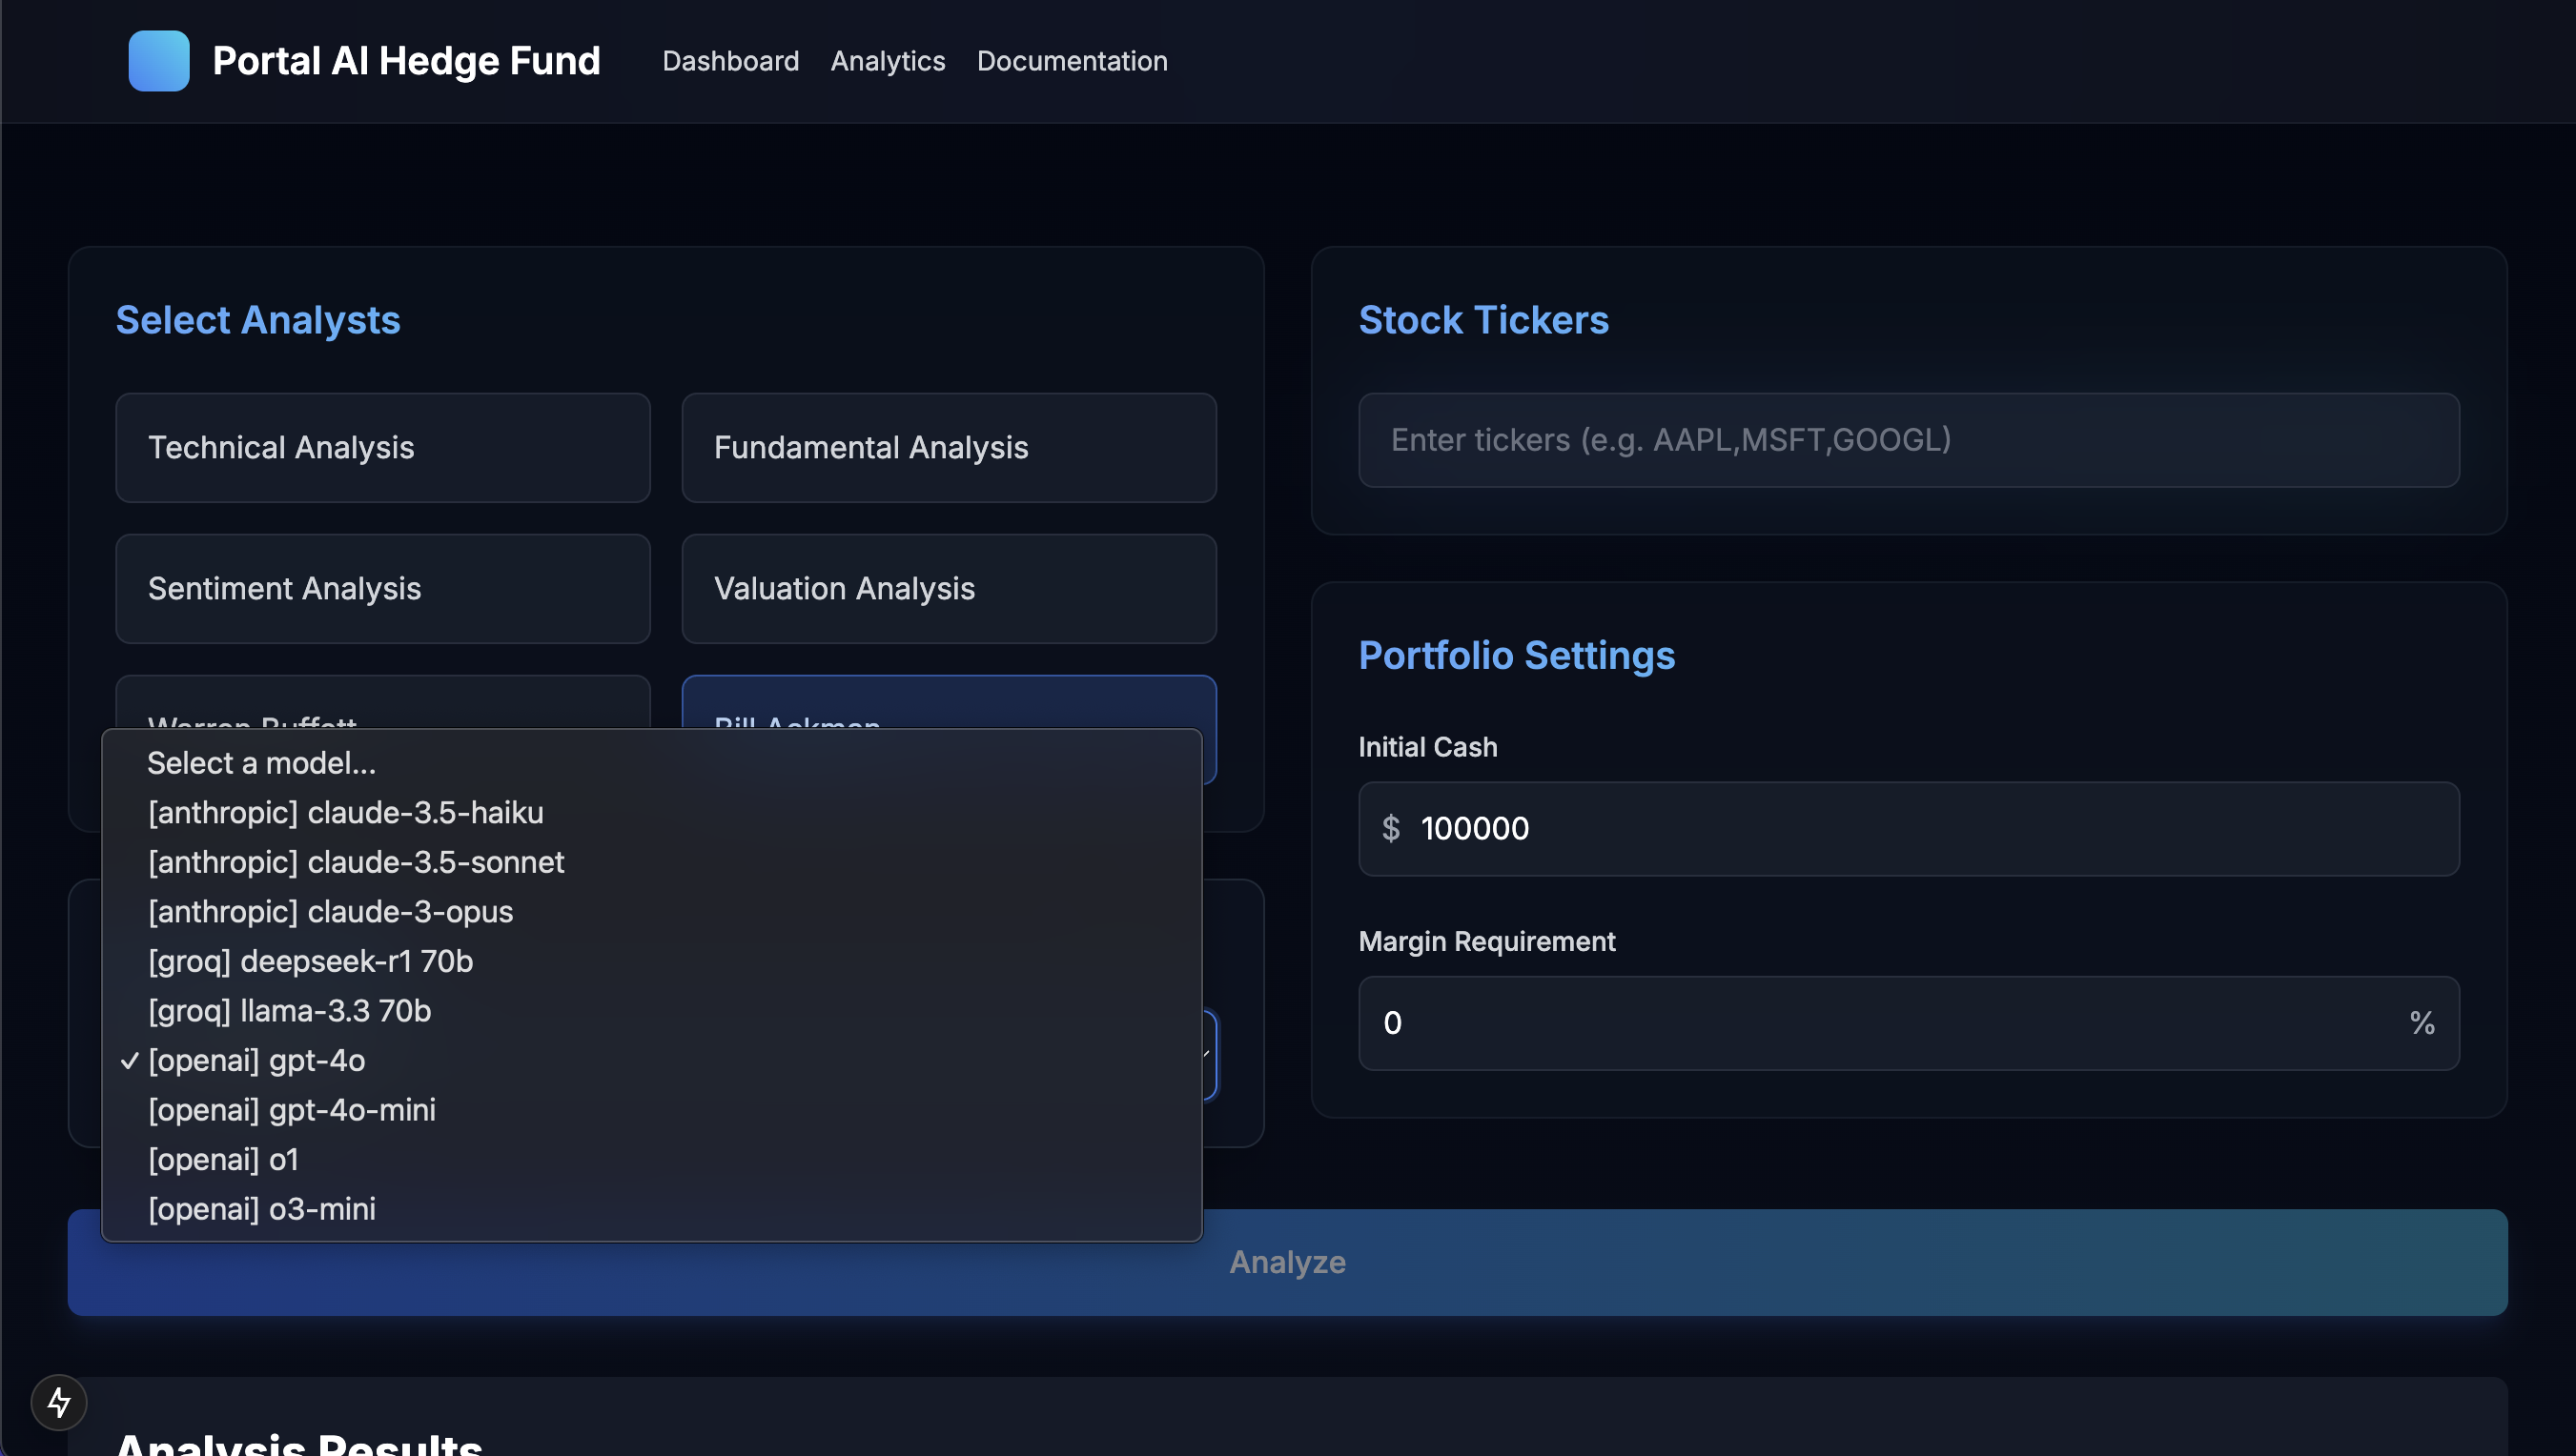Toggle the Technical Analysis analyst

point(382,447)
